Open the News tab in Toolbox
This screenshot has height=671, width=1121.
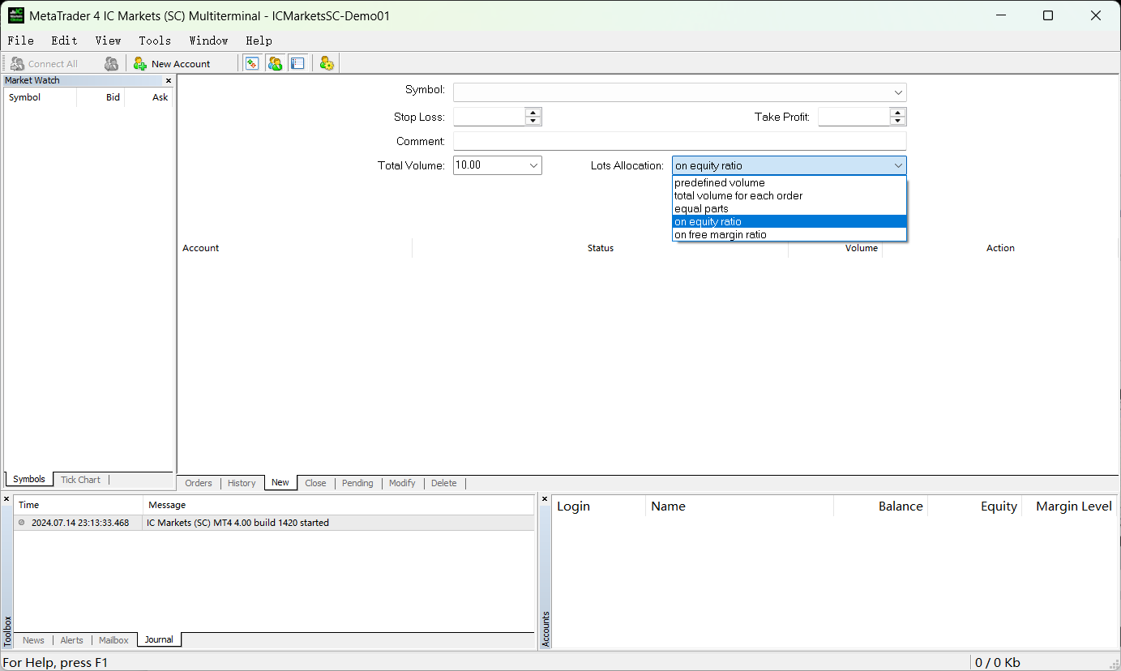point(33,640)
